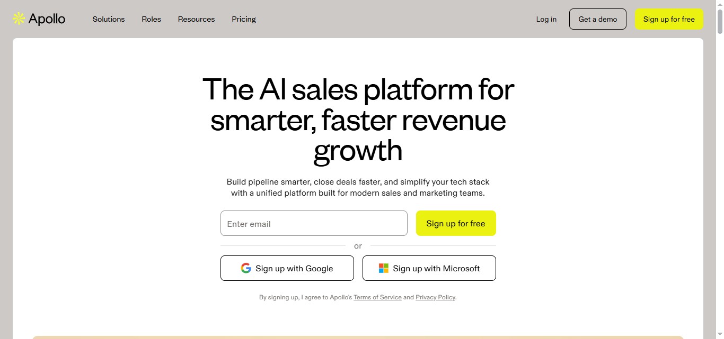
Task: Sign up with Google
Action: coord(287,268)
